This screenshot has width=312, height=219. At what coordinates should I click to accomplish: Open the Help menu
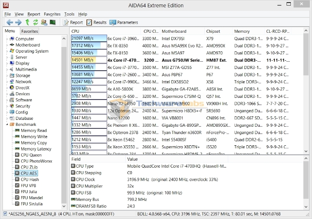pyautogui.click(x=83, y=14)
